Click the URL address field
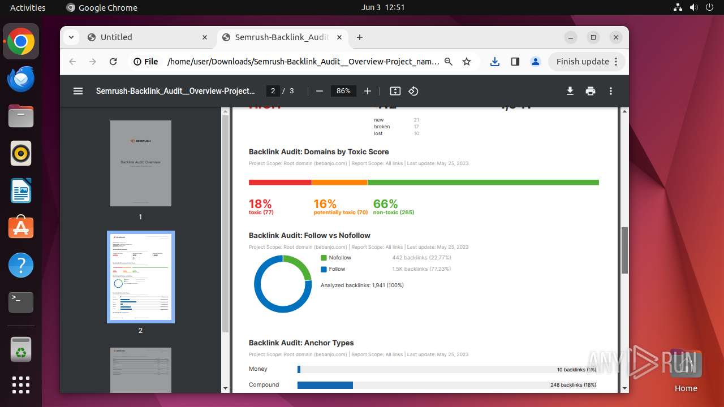The height and width of the screenshot is (407, 724). (303, 62)
